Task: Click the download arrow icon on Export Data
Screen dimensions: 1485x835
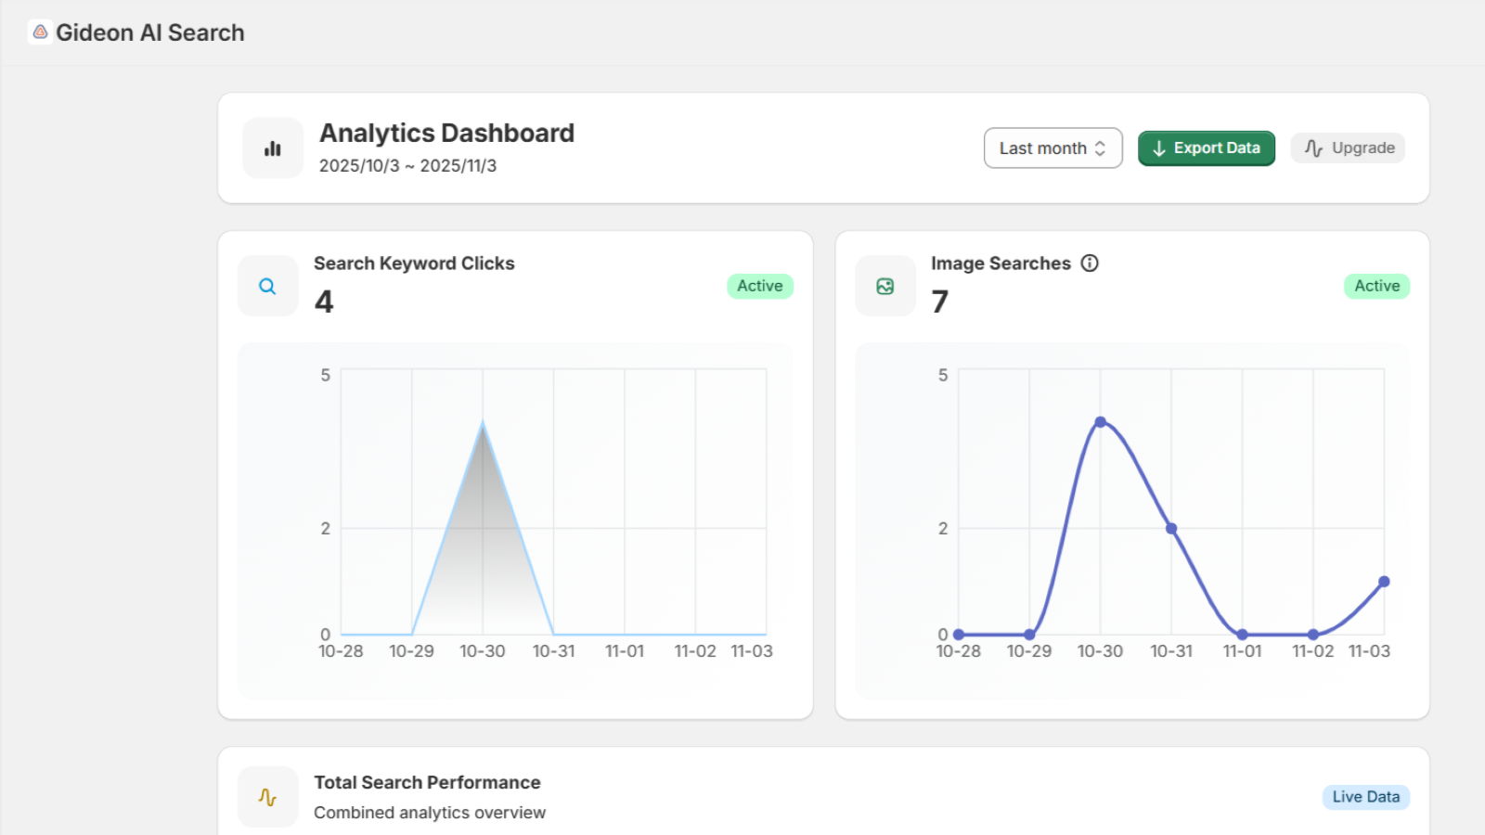Action: point(1158,148)
